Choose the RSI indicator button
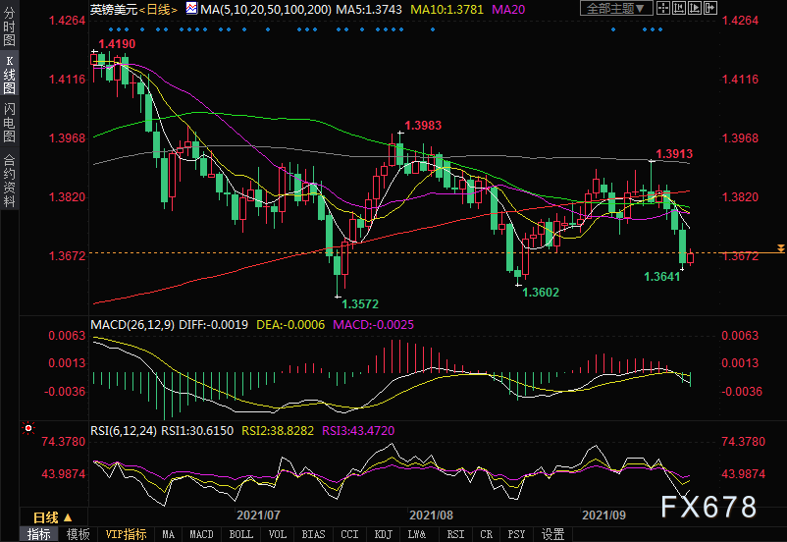This screenshot has height=542, width=787. [x=455, y=534]
